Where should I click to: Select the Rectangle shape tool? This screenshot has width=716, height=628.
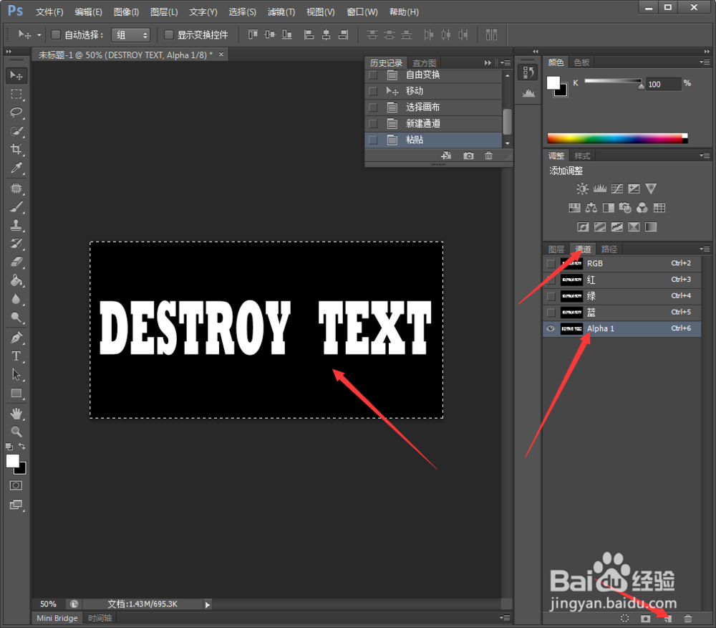16,393
